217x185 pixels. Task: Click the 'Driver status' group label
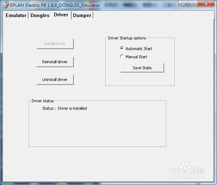pos(43,101)
